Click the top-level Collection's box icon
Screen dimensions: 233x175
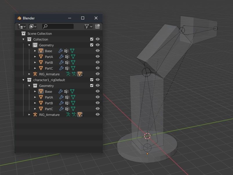click(x=29, y=39)
